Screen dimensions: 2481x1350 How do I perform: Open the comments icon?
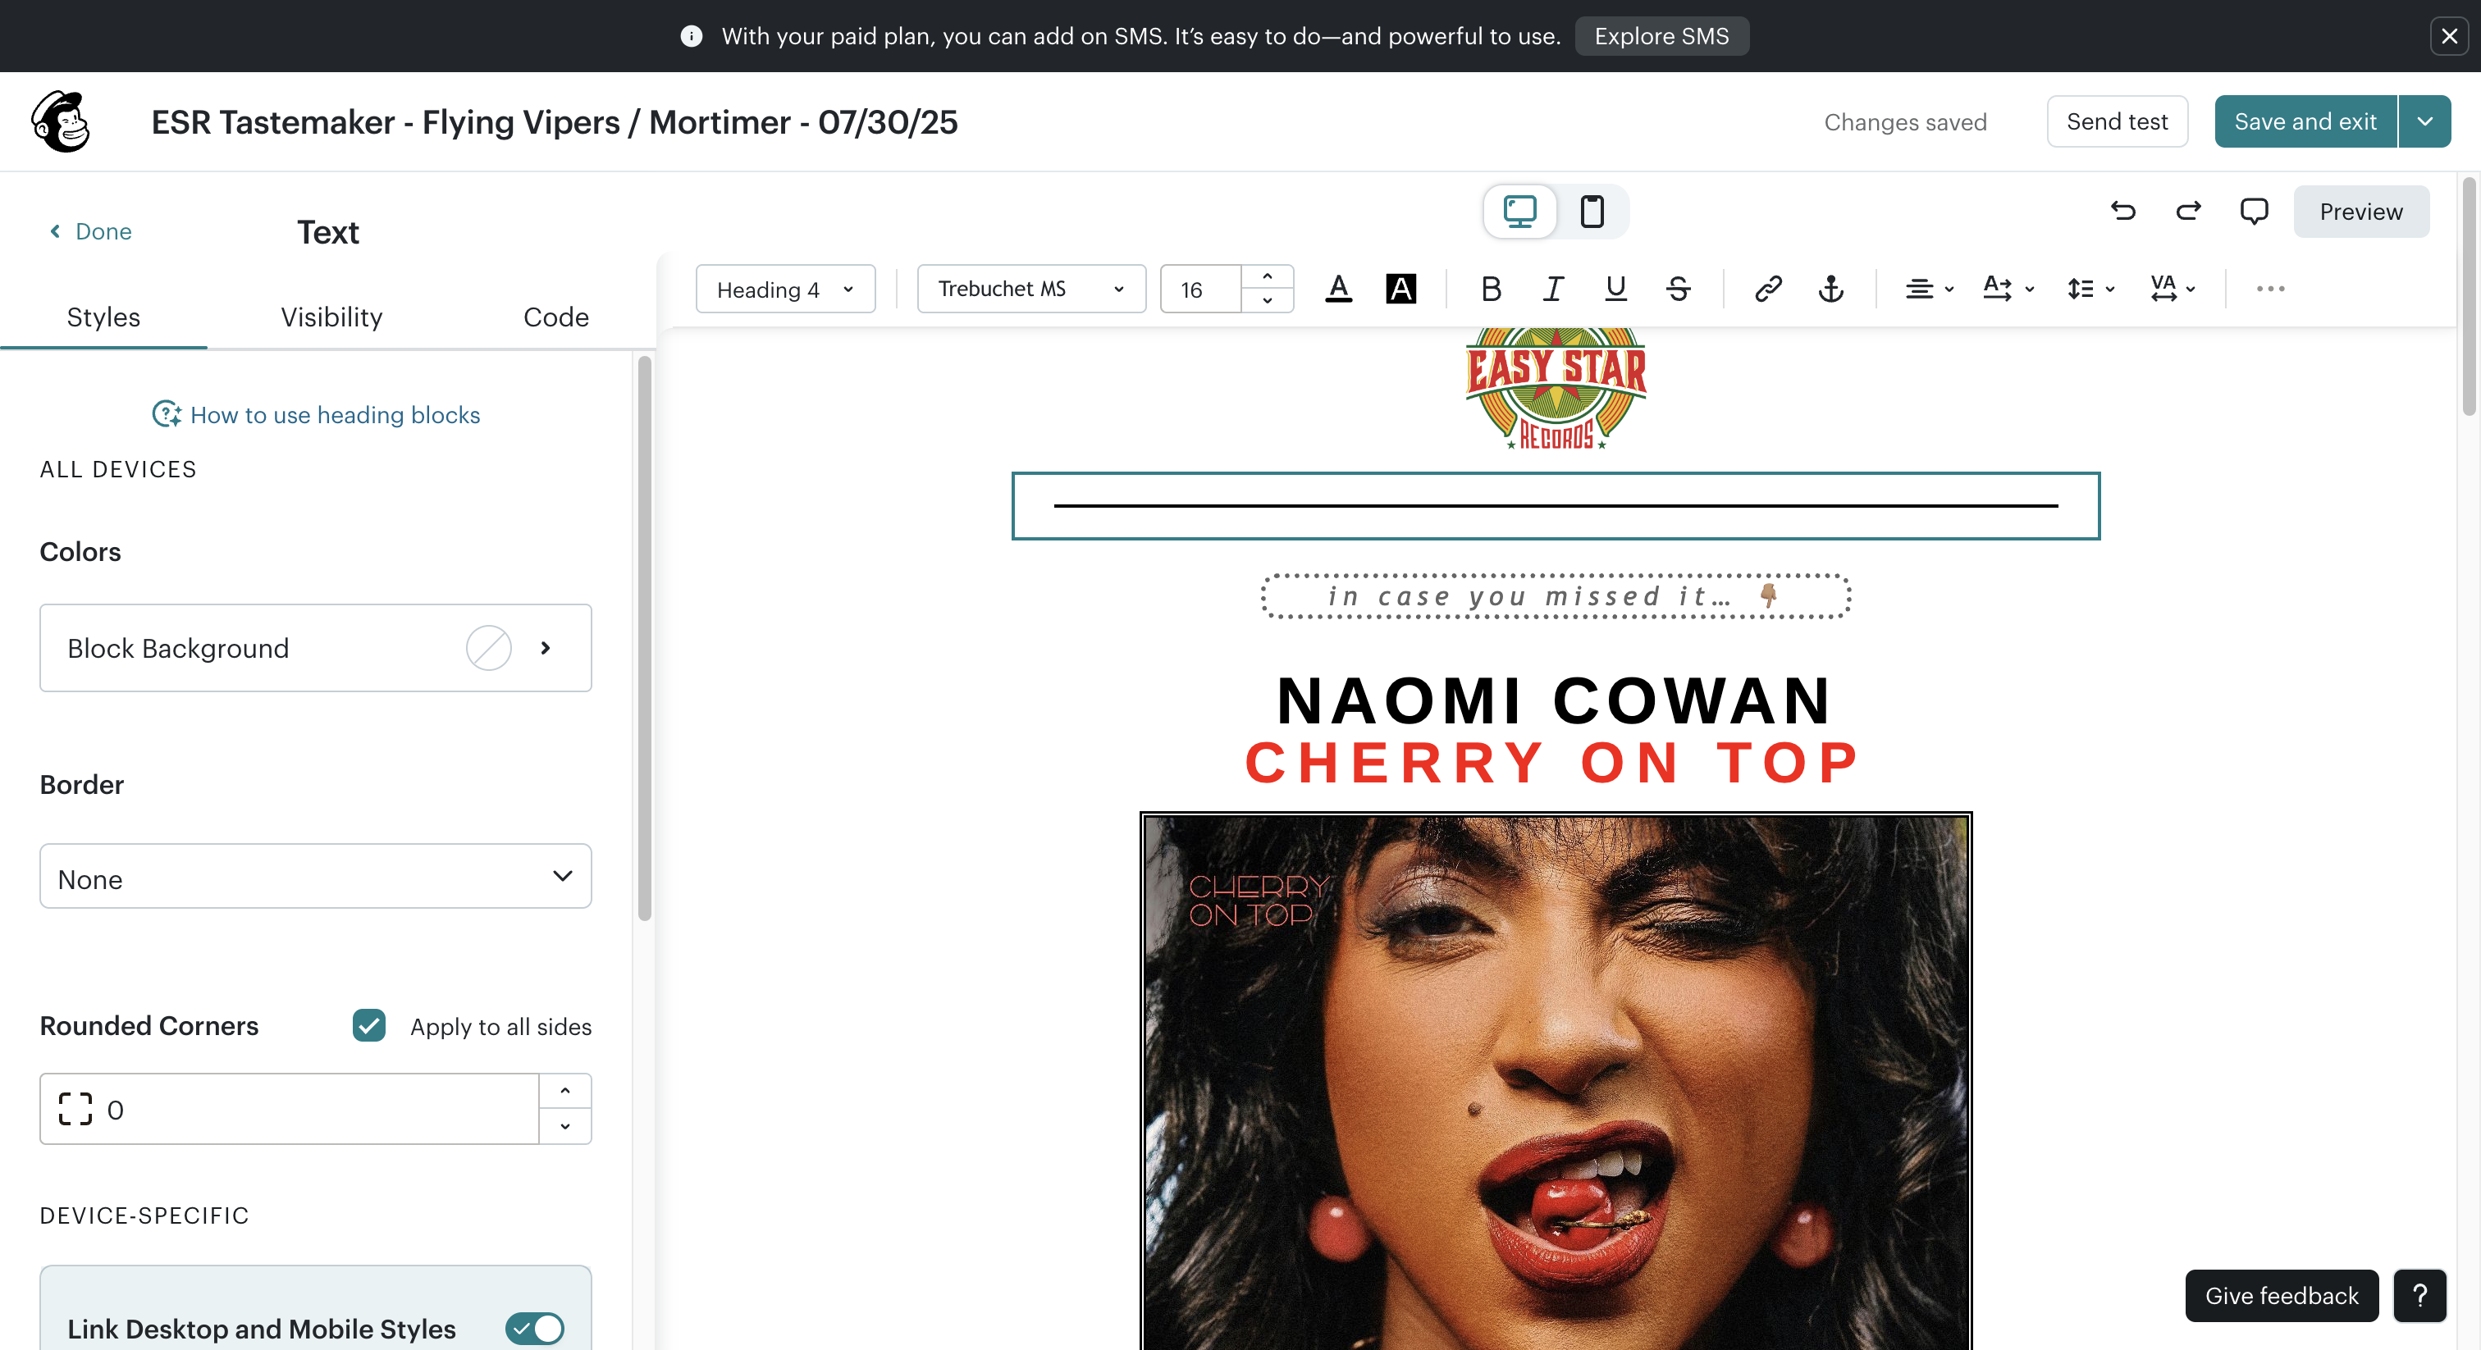click(x=2254, y=211)
